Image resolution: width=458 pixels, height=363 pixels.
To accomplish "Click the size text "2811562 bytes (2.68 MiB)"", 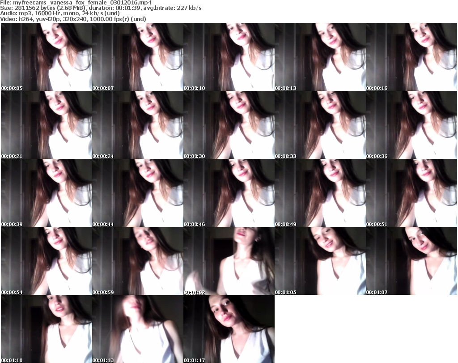I will pyautogui.click(x=49, y=8).
